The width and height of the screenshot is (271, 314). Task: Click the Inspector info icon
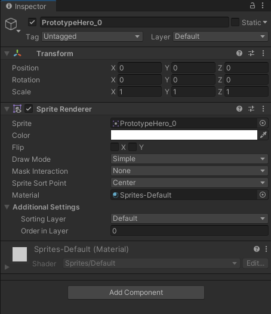pyautogui.click(x=9, y=6)
